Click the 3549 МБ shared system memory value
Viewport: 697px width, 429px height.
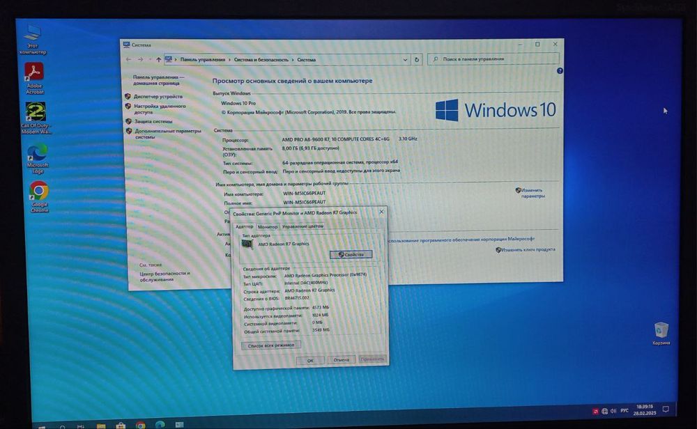(321, 330)
